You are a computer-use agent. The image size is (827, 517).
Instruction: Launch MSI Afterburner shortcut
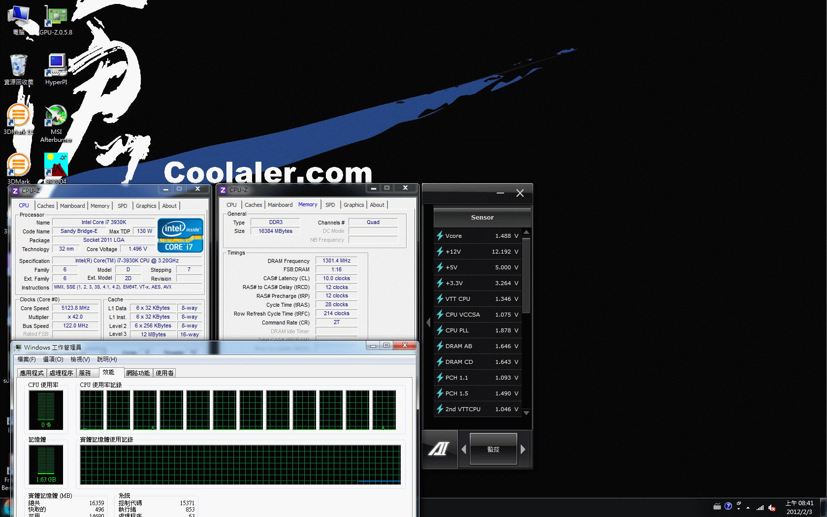coord(56,123)
